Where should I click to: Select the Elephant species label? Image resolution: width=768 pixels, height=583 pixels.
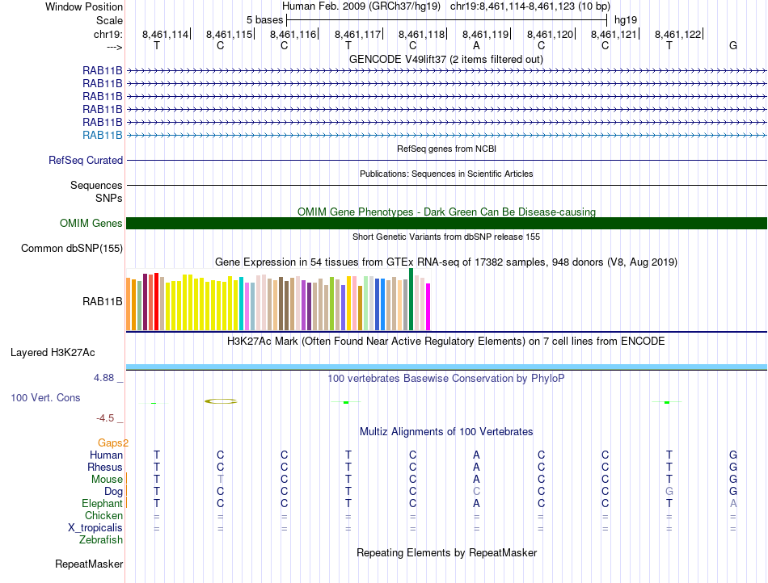pos(101,503)
